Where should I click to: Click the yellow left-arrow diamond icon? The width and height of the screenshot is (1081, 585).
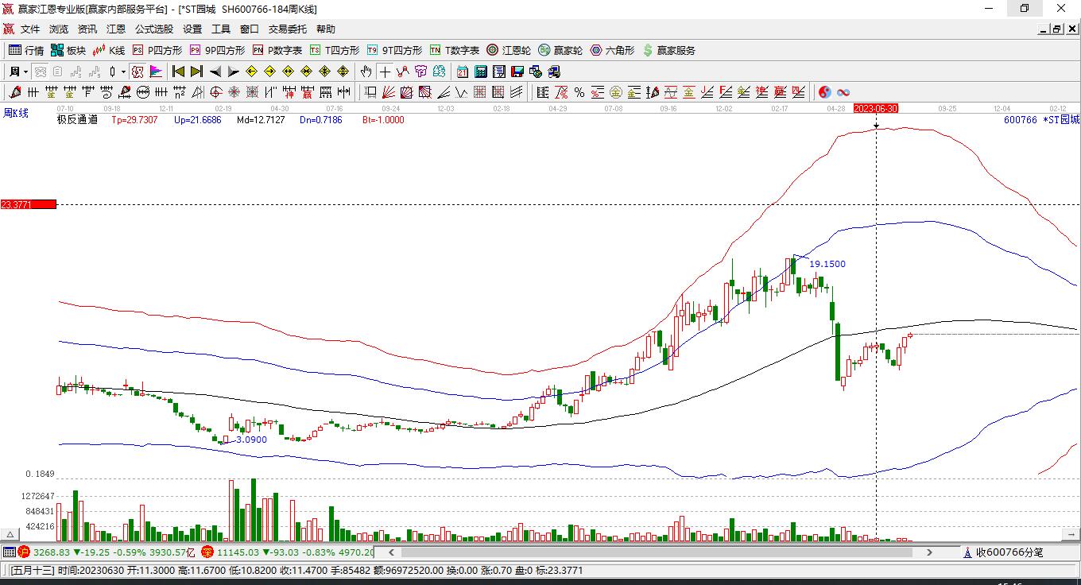(x=252, y=72)
